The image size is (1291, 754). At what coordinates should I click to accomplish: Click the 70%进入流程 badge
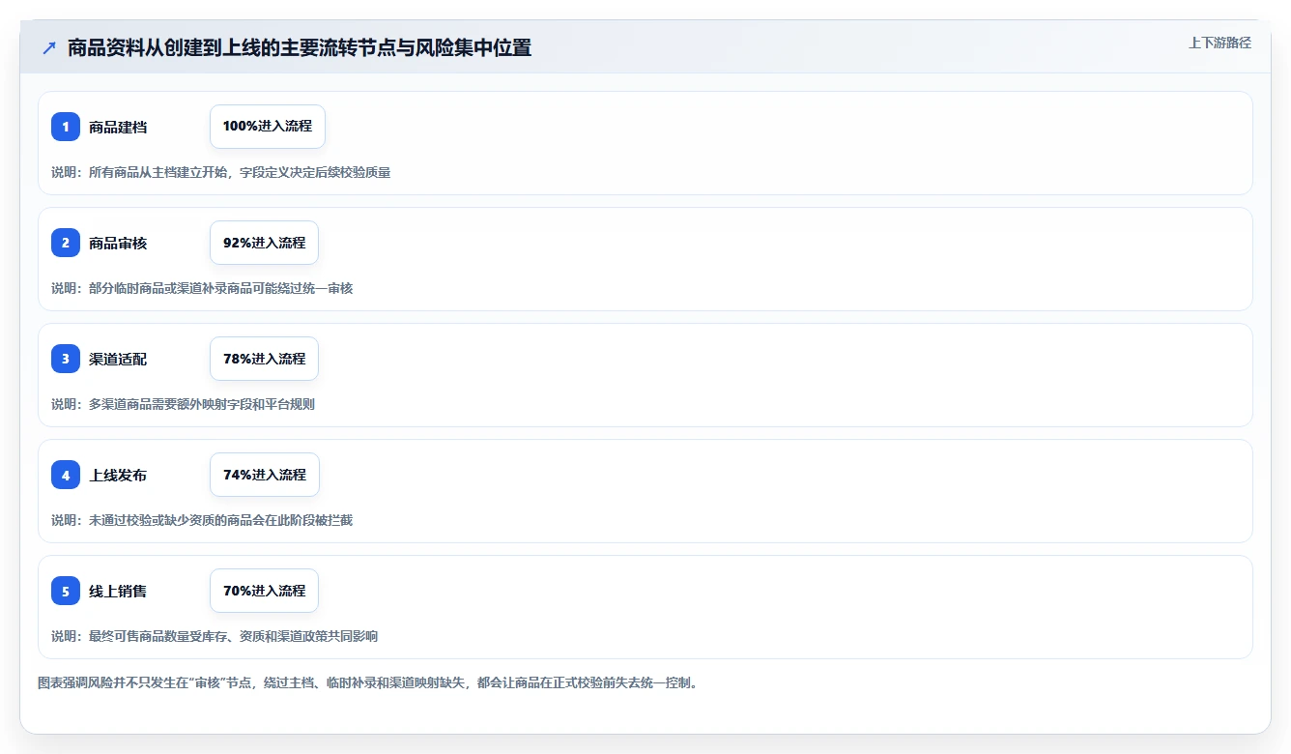click(x=264, y=591)
